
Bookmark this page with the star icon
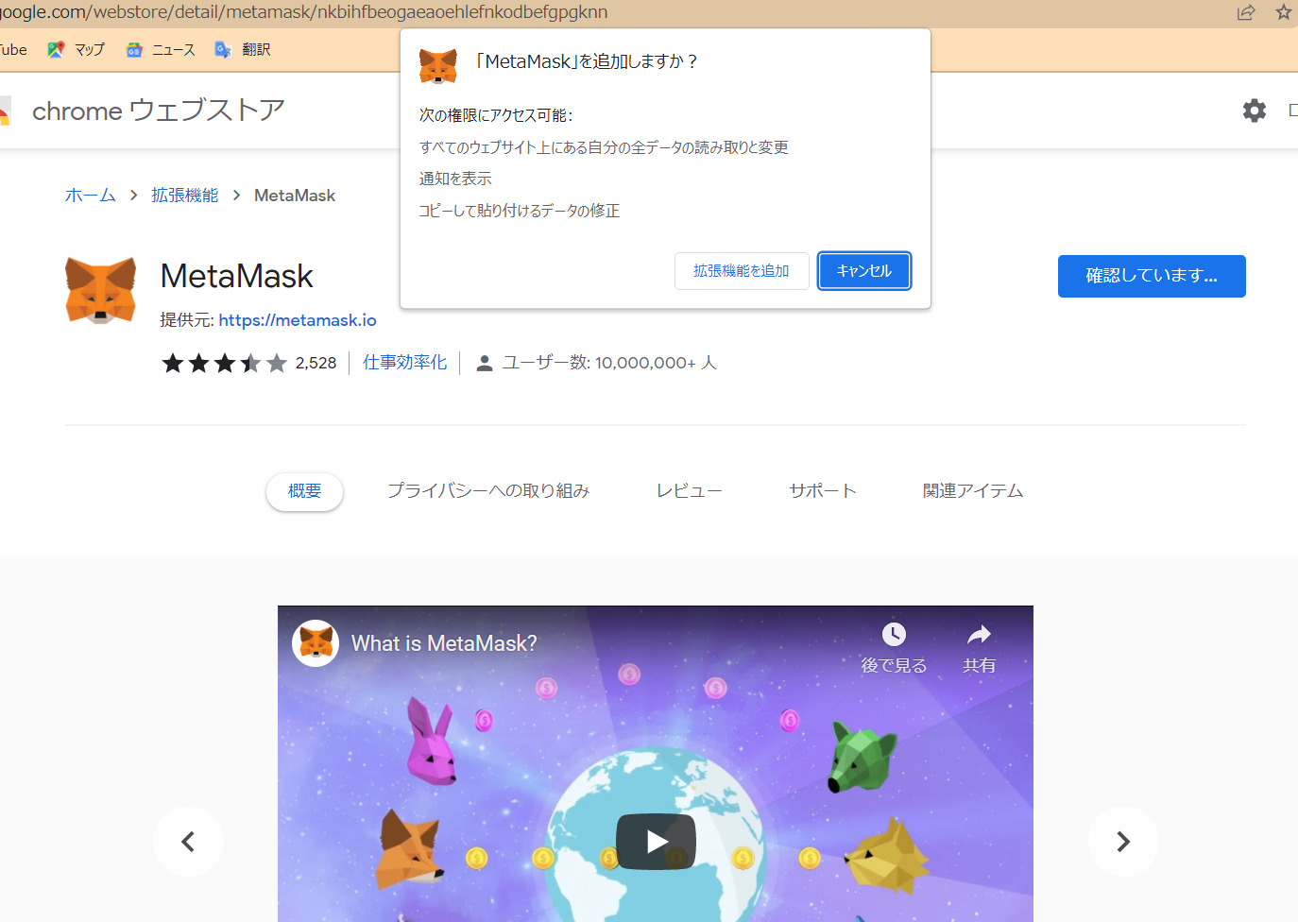(x=1284, y=12)
